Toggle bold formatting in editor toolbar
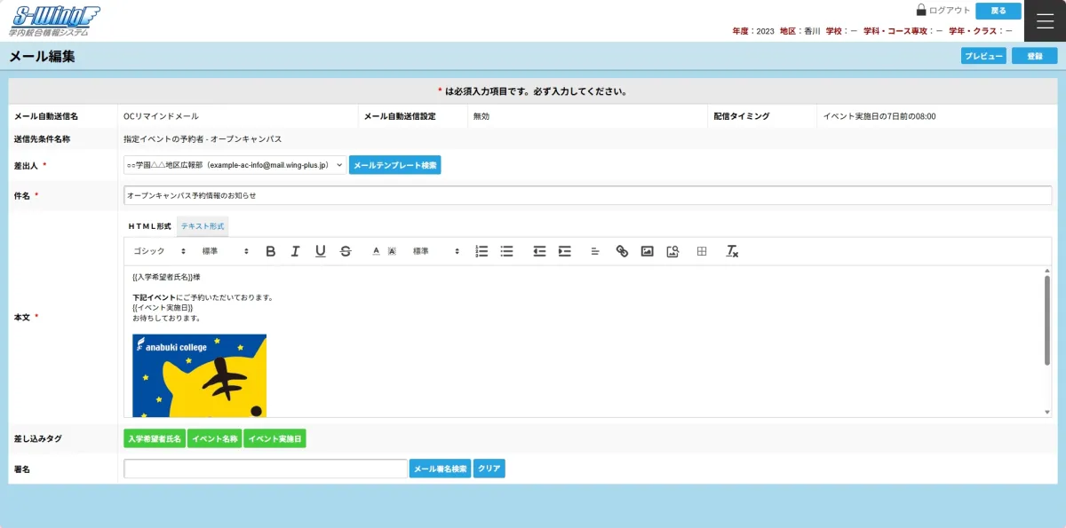The height and width of the screenshot is (528, 1066). [x=271, y=251]
